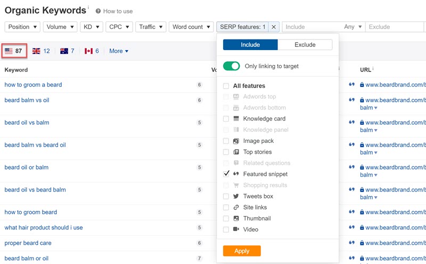Open the CPC filter dropdown
Viewport: 426px width, 264px height.
click(x=119, y=27)
